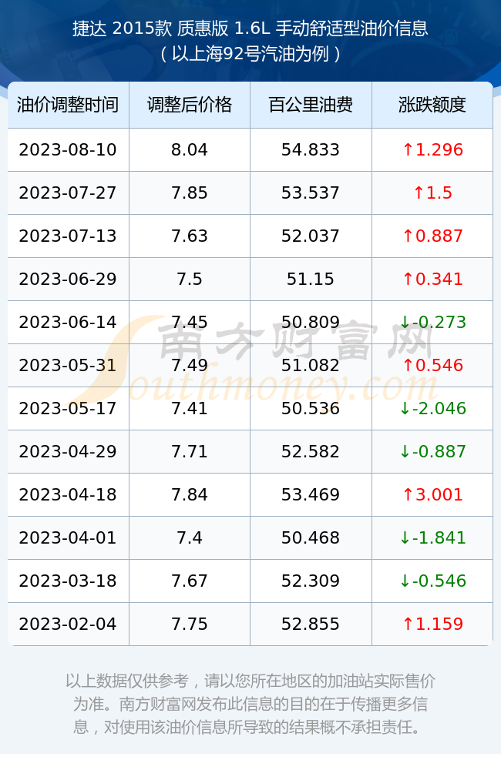Click the red up arrow ↑1.159
Viewport: 501px width, 770px height.
(432, 624)
